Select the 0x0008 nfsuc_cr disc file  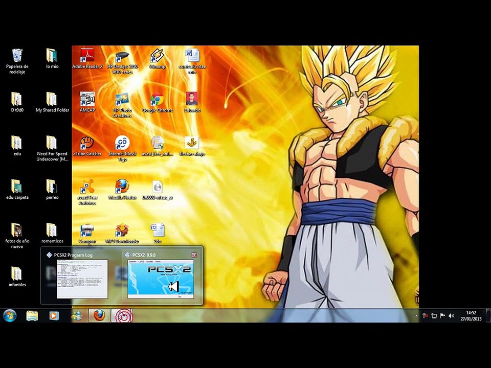(157, 187)
